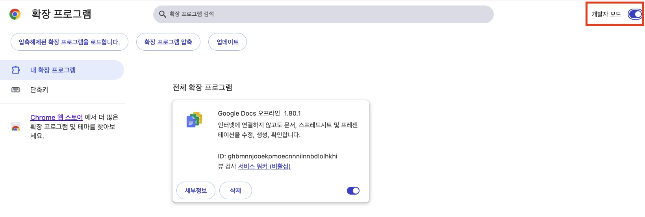Viewport: 645px width, 217px height.
Task: Open the 단축키 section
Action: coord(62,90)
